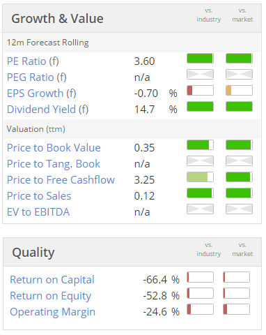Click EV to EBITDA unavailable icon vs. market

pos(239,209)
